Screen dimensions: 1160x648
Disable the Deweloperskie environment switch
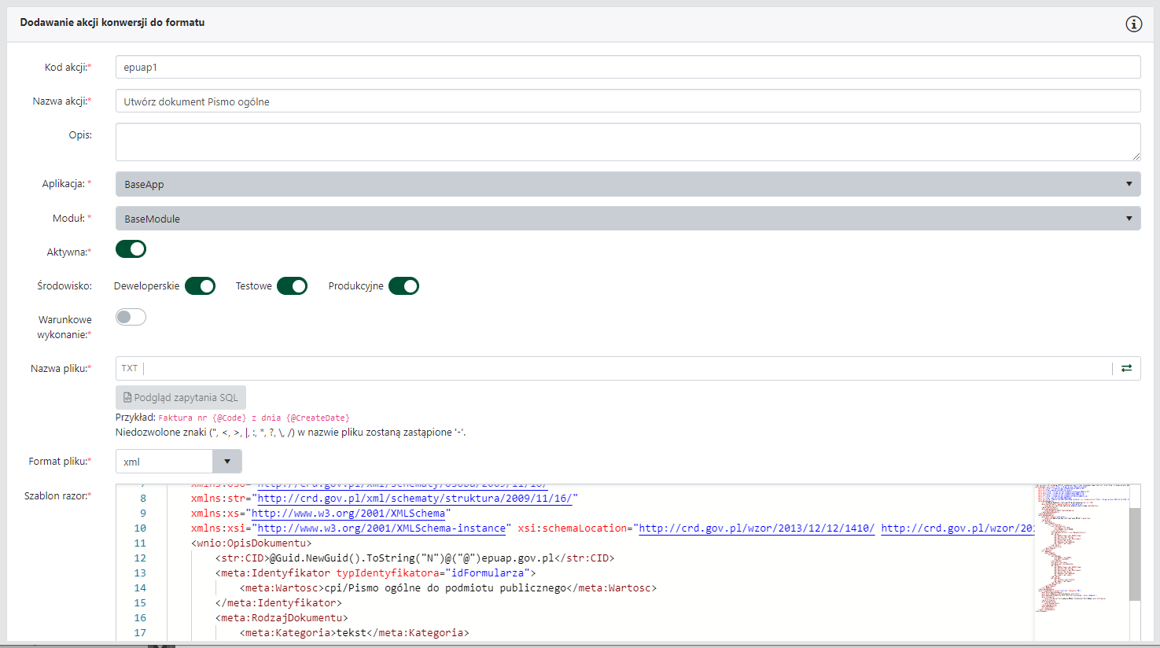(200, 286)
